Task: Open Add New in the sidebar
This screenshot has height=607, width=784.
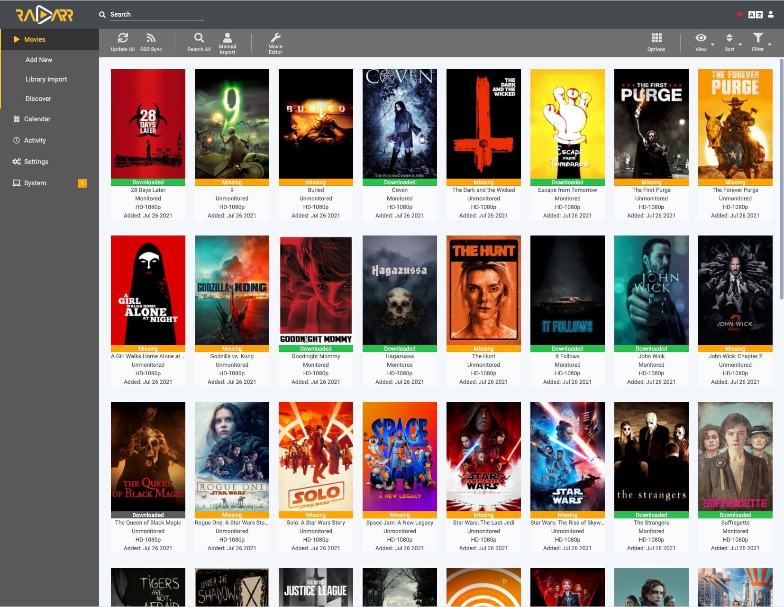Action: [39, 60]
